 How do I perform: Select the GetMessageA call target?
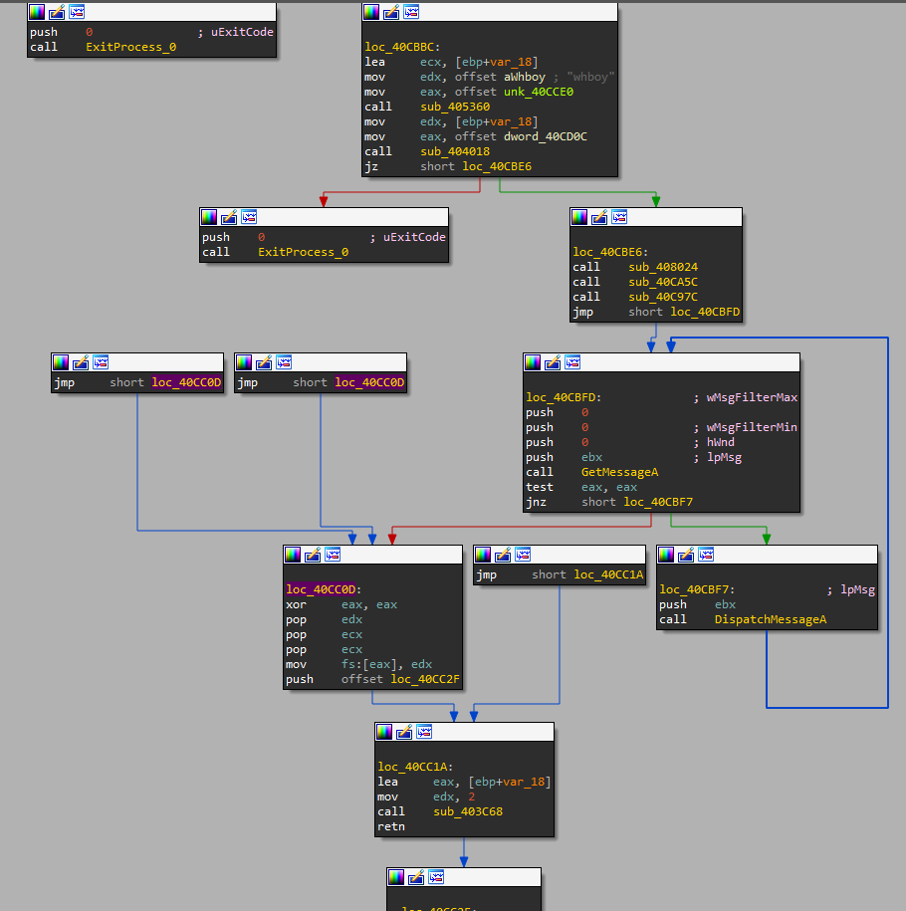[x=619, y=472]
